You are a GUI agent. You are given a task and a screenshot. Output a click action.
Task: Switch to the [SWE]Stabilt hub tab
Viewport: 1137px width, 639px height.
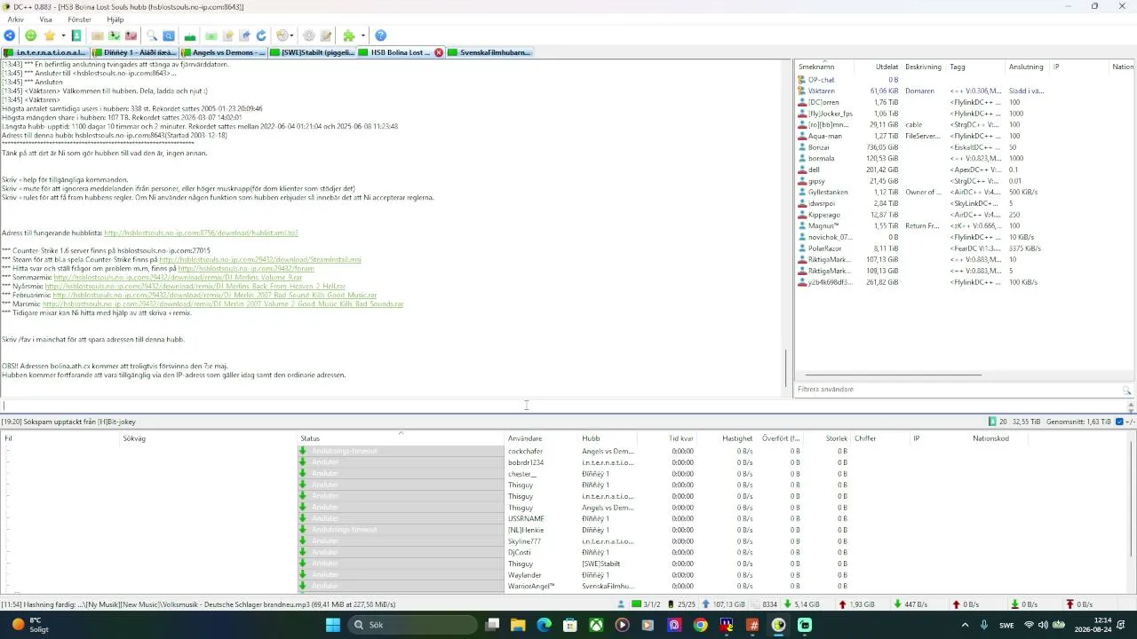(x=312, y=52)
